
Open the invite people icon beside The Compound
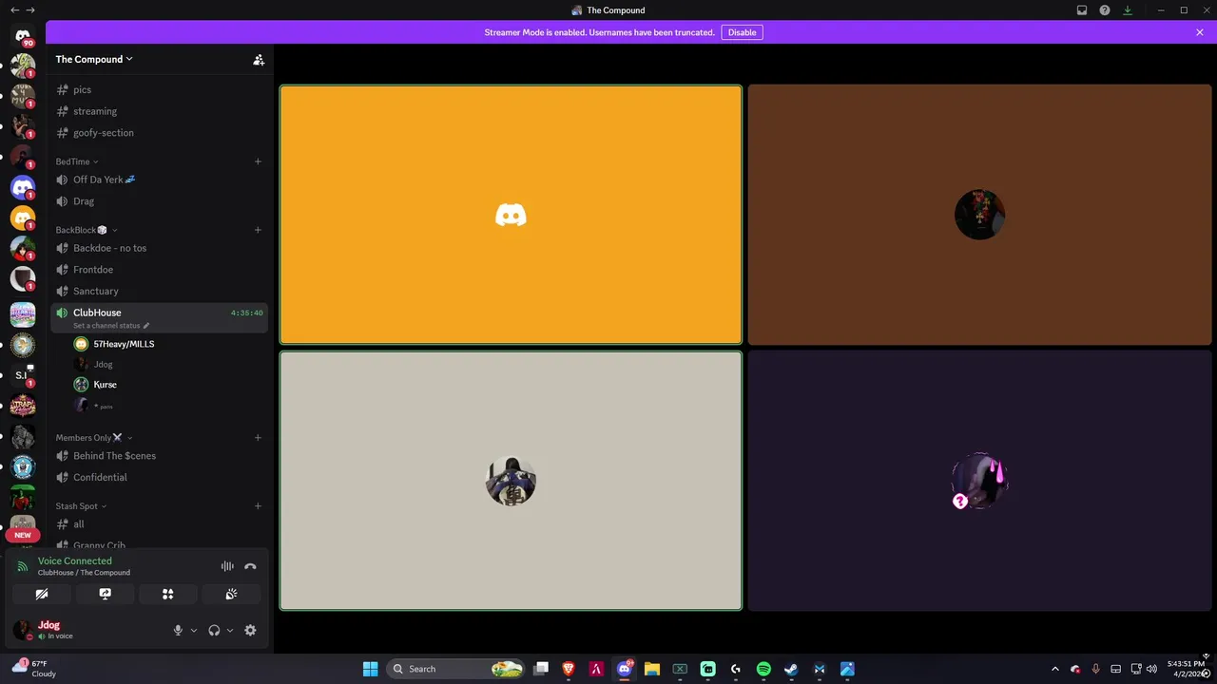(x=259, y=59)
